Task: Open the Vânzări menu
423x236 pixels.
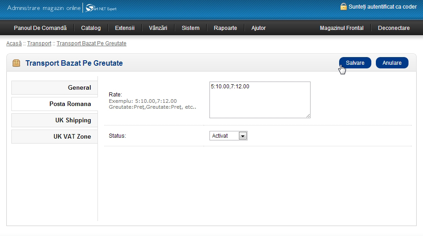Action: pos(158,28)
